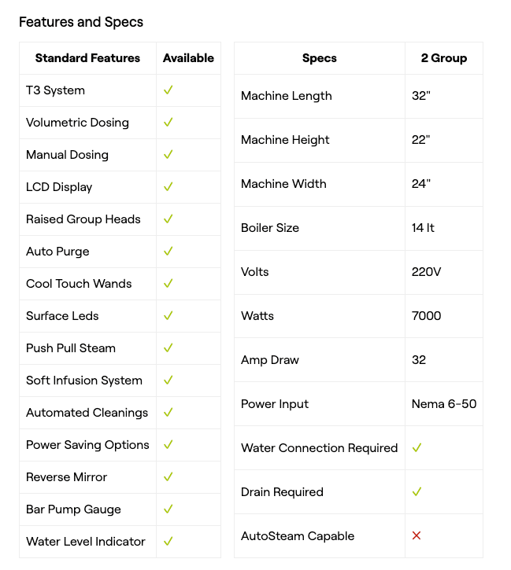The image size is (511, 570).
Task: Click the Features and Specs heading
Action: click(81, 22)
